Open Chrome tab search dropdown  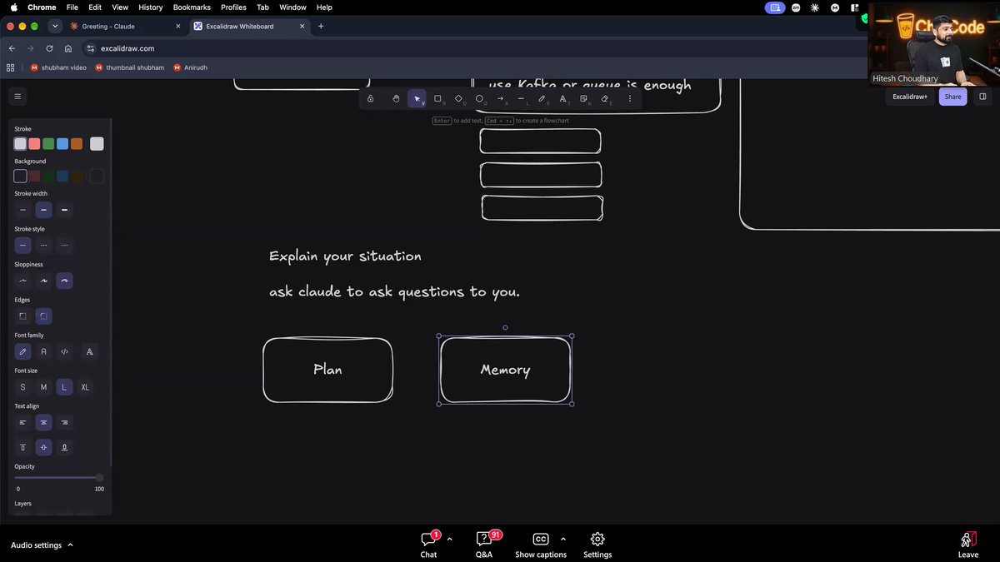[x=55, y=26]
